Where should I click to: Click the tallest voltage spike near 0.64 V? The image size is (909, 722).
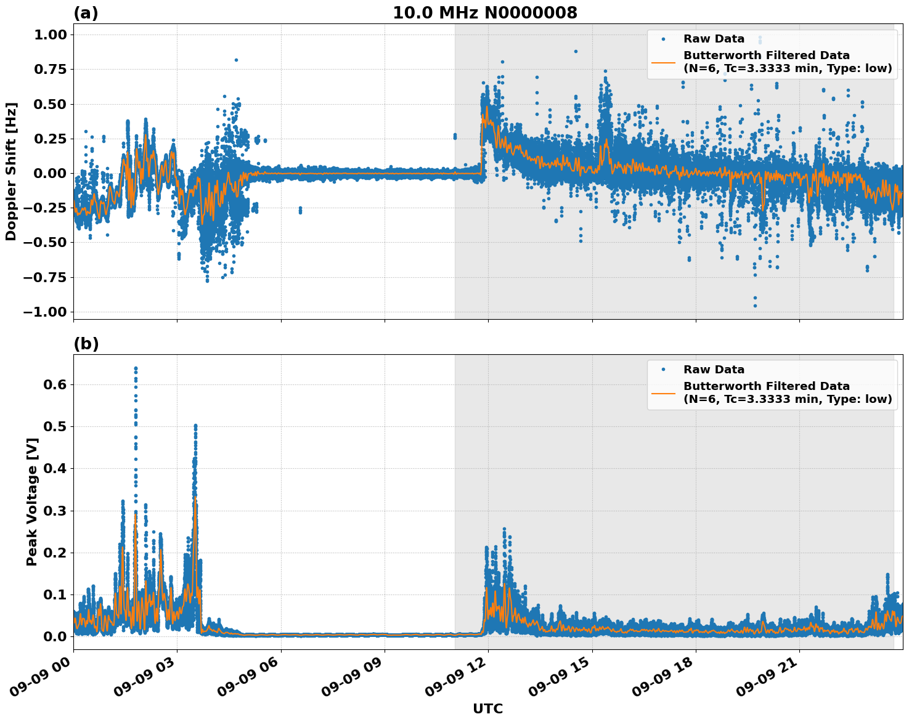coord(137,367)
